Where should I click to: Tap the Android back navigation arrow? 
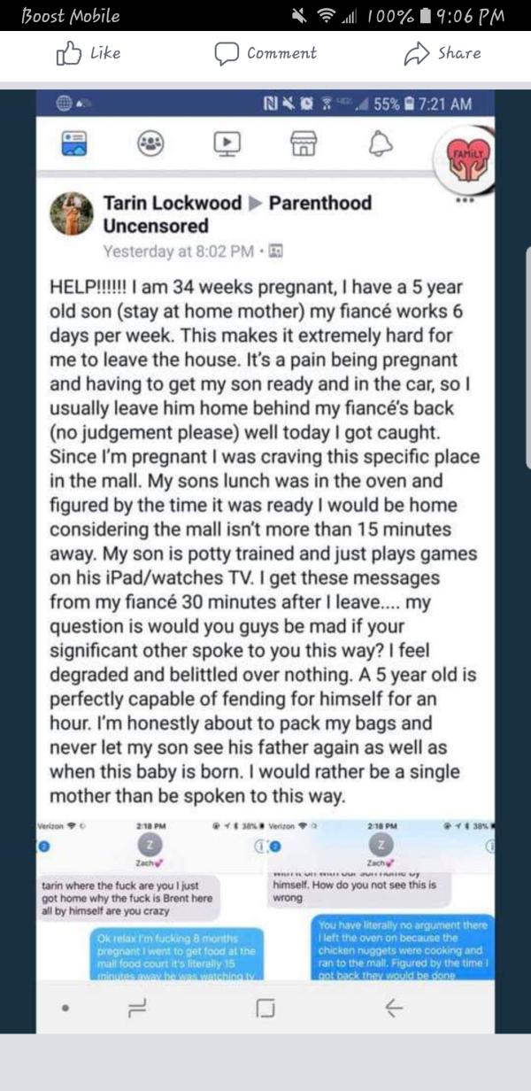point(395,1007)
